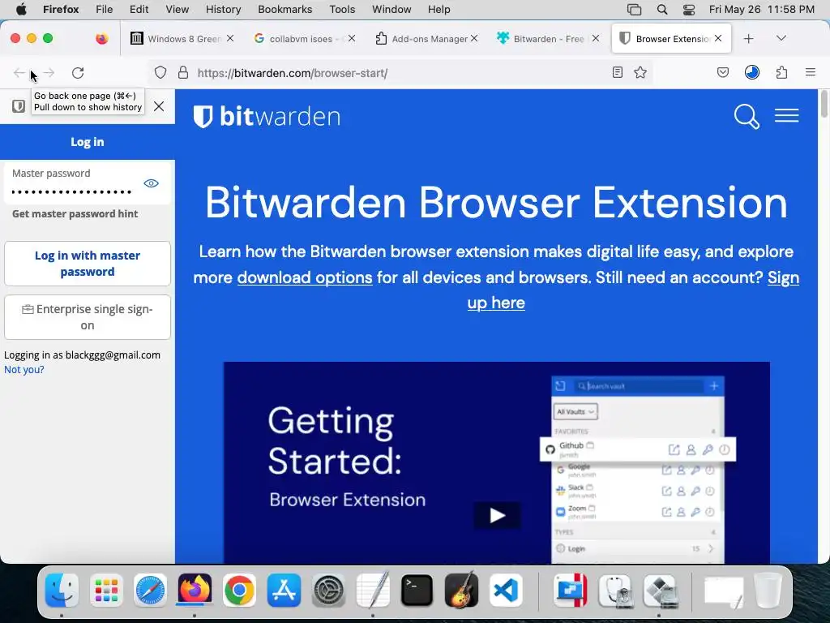Toggle master password visibility eye icon

[x=151, y=183]
